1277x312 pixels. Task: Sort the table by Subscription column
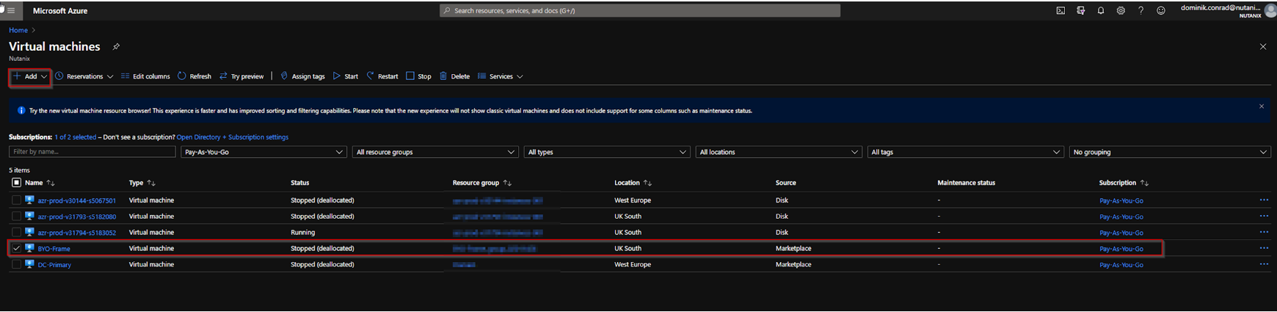pos(1124,183)
